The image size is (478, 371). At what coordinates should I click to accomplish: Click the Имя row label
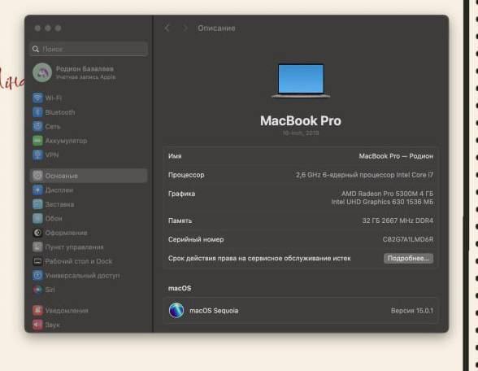pyautogui.click(x=175, y=156)
